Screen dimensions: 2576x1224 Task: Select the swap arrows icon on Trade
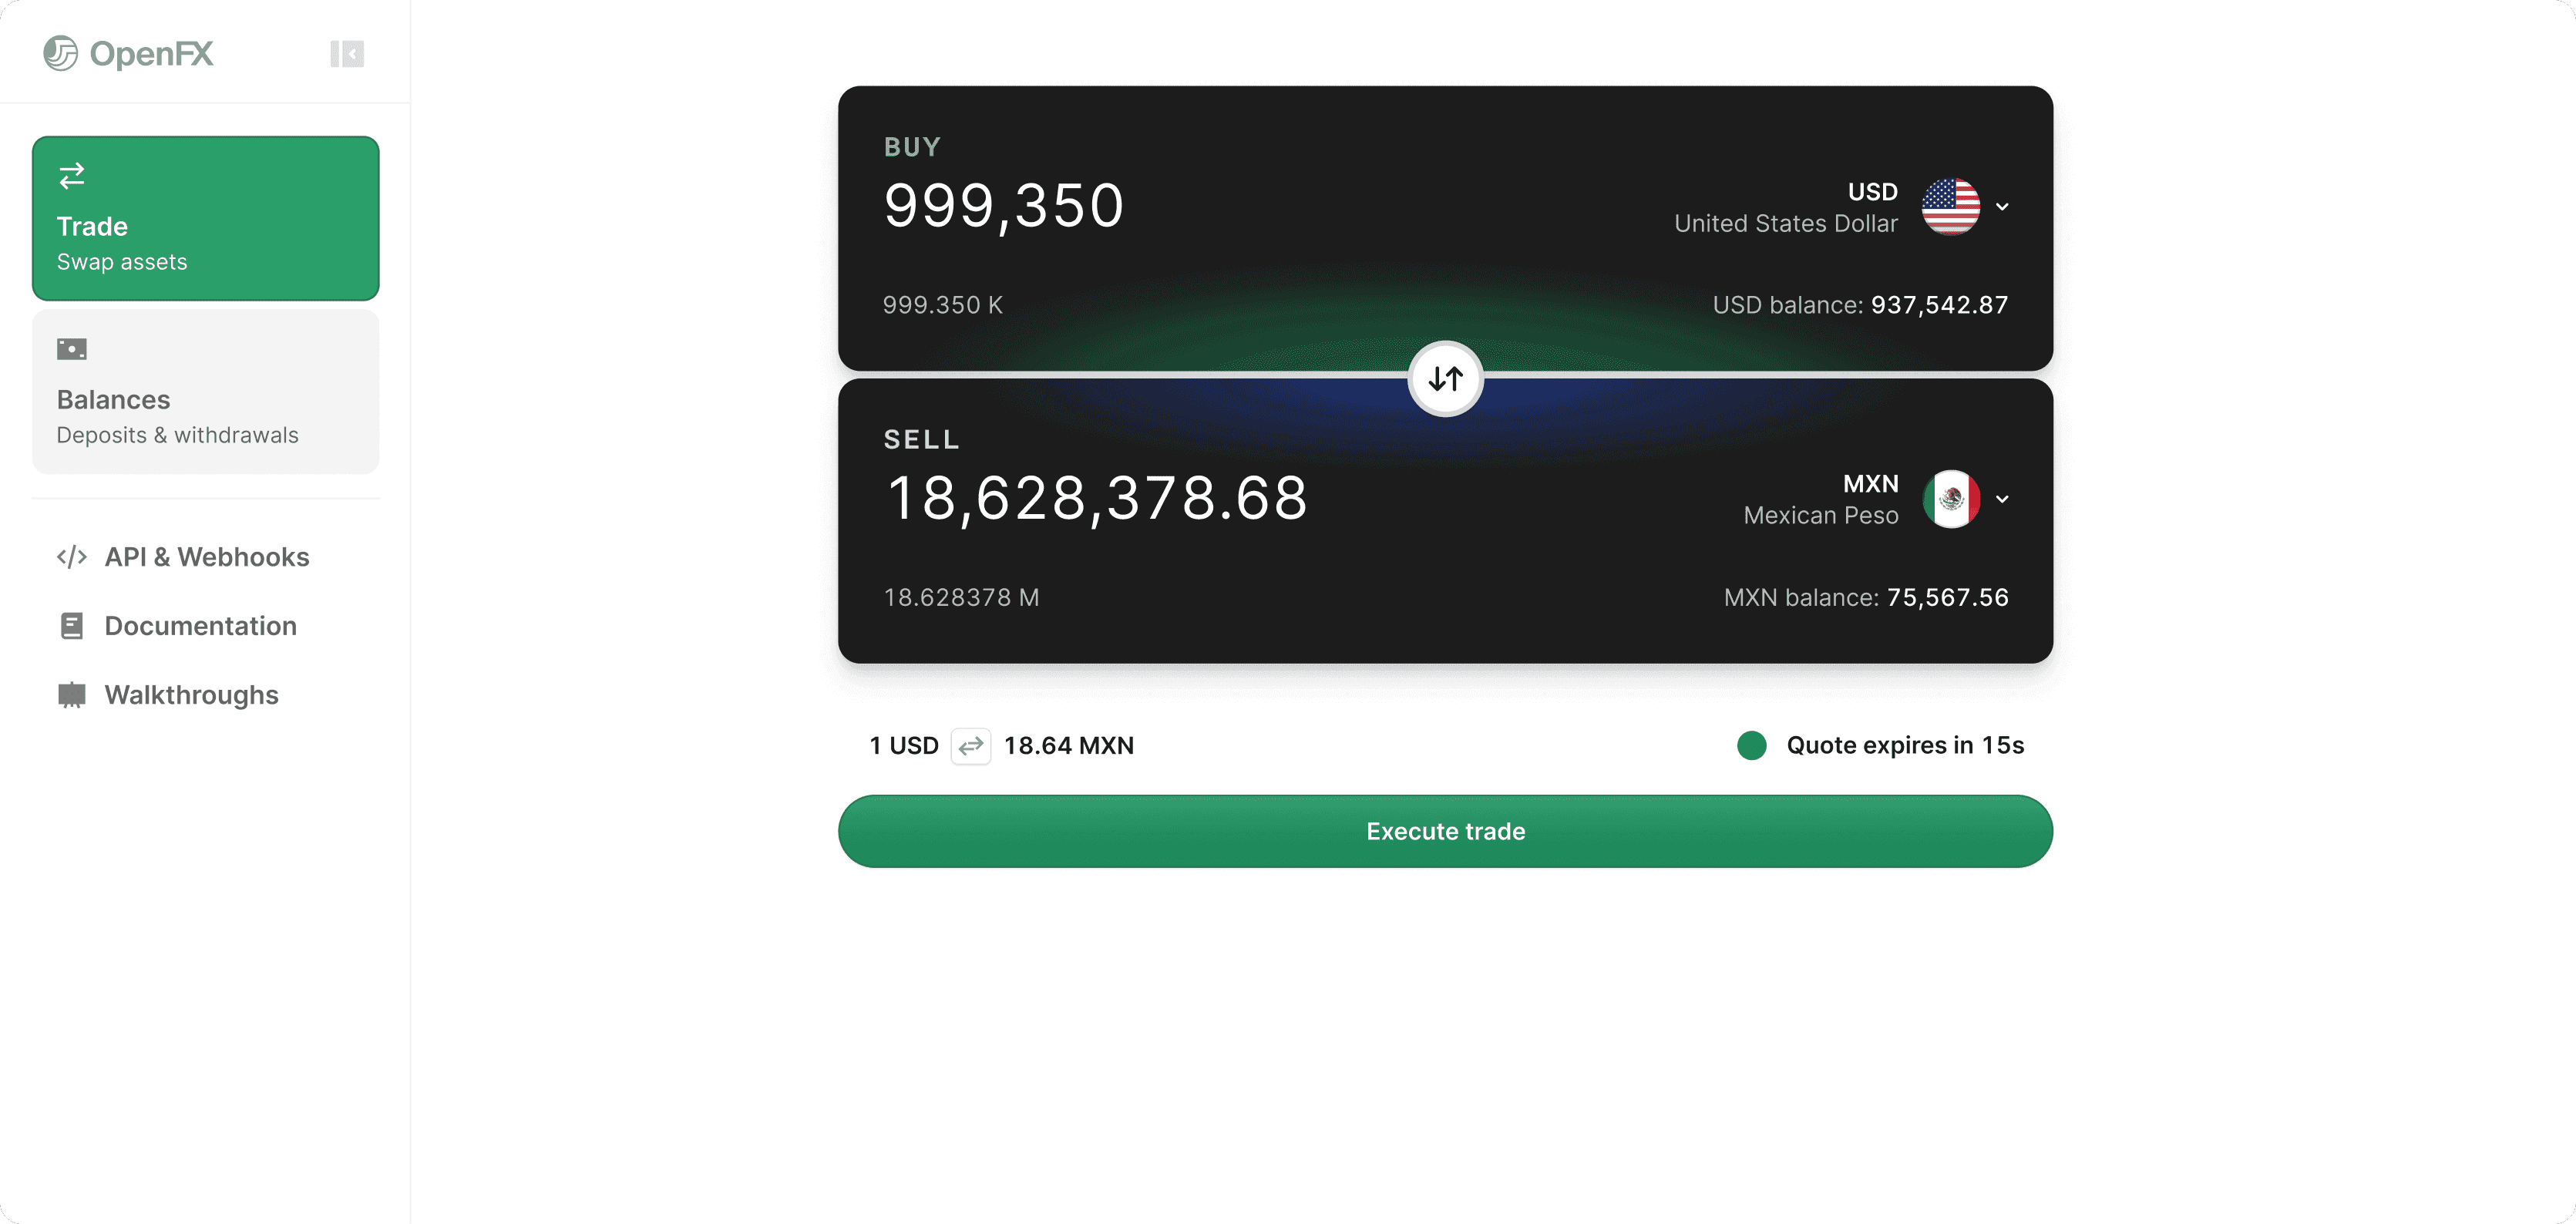point(71,176)
